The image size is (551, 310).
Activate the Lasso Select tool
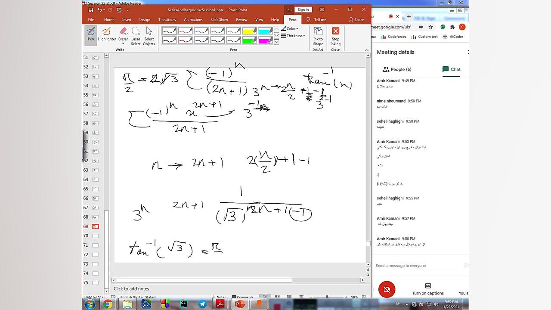136,36
